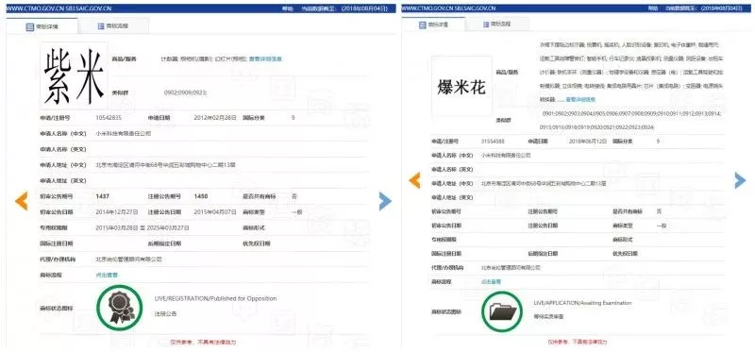Screen dimensions: 755x352
Task: Click 'LIVE/REGISTRATION/Published for Opposition' status text
Action: tap(216, 298)
